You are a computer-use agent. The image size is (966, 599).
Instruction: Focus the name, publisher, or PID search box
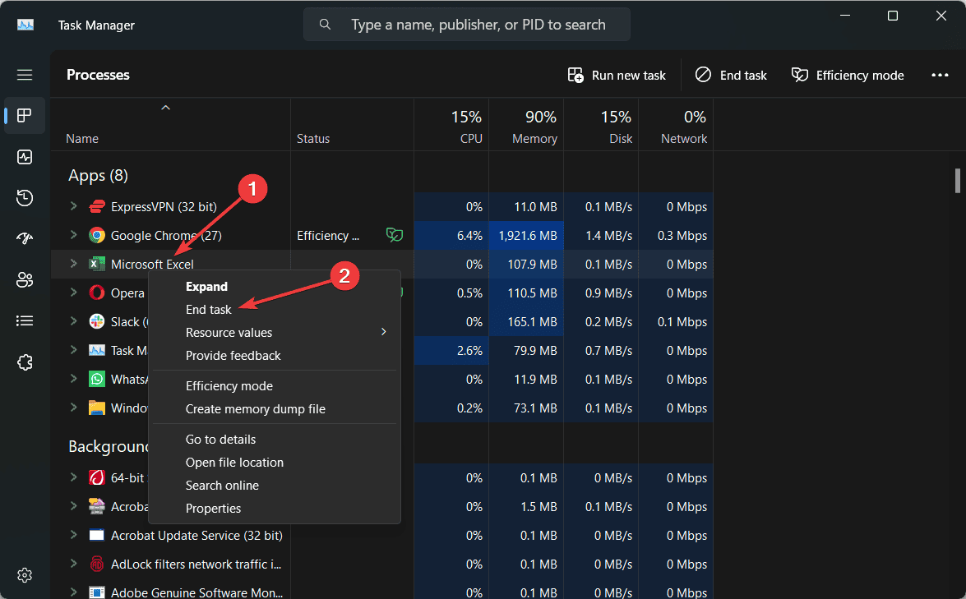(x=467, y=25)
